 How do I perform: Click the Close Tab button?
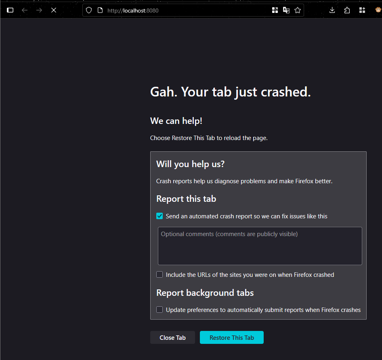tap(172, 337)
